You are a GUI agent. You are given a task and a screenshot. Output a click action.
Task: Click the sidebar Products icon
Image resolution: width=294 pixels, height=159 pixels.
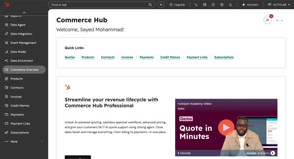(x=7, y=79)
